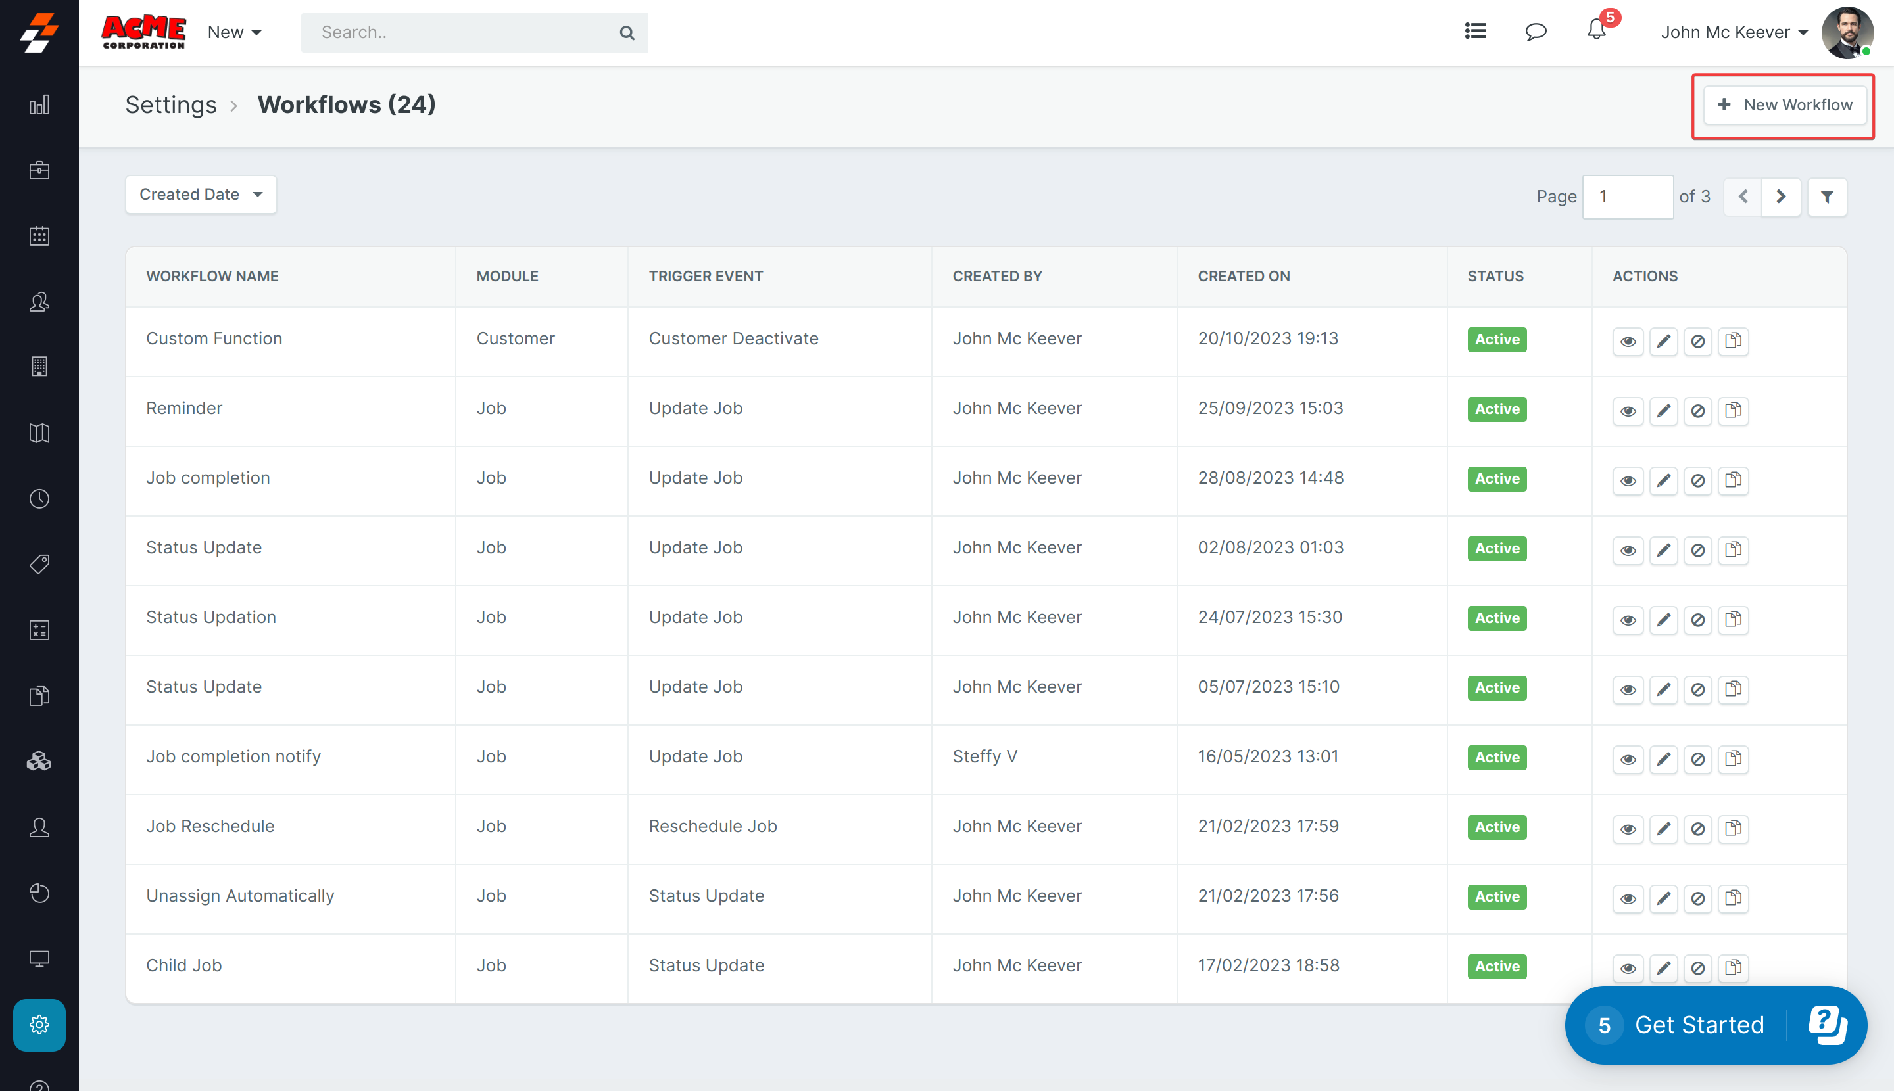
Task: Open the dashboard chart icon in sidebar
Action: (39, 105)
